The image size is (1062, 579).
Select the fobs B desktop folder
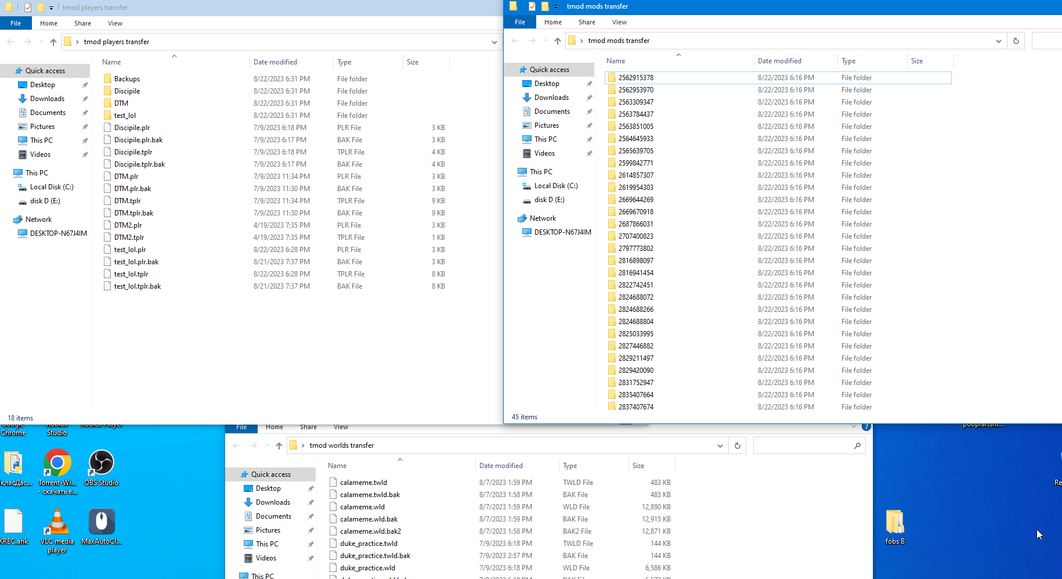pyautogui.click(x=895, y=527)
